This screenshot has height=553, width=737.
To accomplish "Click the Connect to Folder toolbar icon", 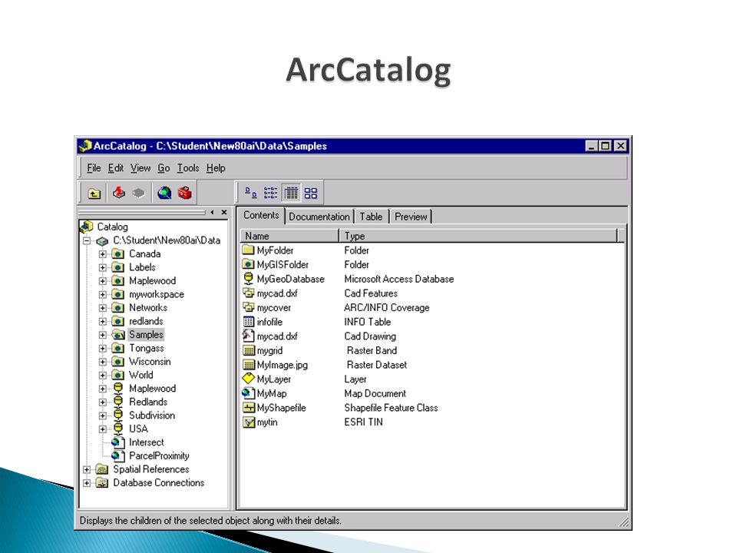I will pos(119,193).
